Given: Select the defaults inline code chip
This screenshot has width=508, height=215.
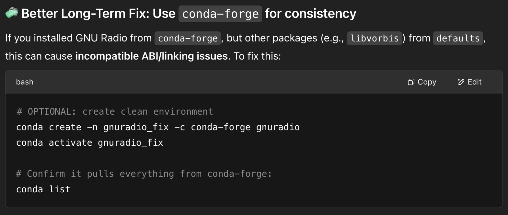Looking at the screenshot, I should [458, 38].
